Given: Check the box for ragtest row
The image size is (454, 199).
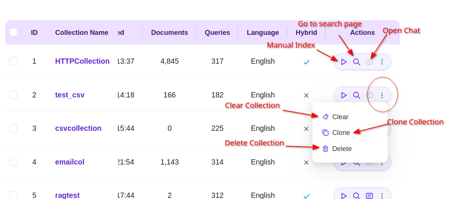Looking at the screenshot, I should [x=13, y=195].
